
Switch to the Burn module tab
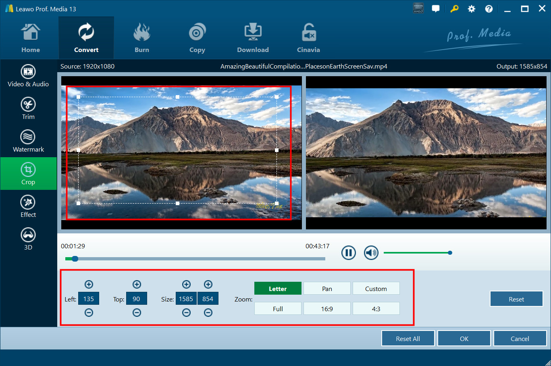coord(141,38)
